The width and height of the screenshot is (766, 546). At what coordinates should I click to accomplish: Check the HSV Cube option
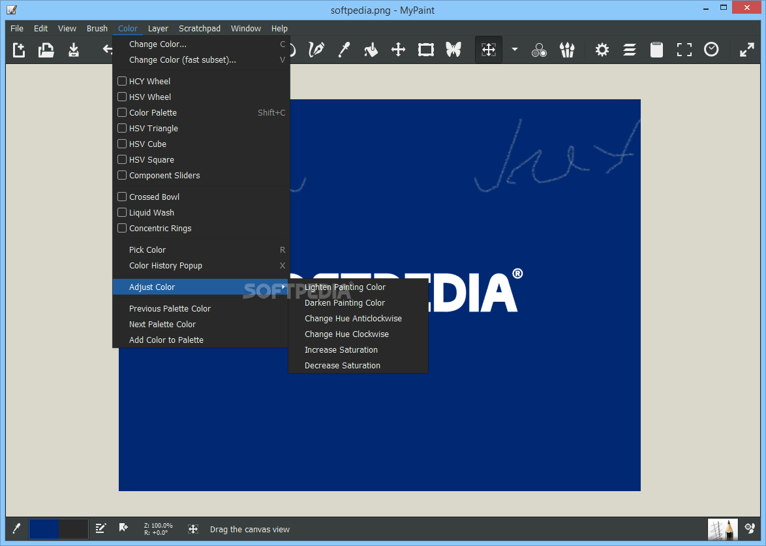(122, 144)
